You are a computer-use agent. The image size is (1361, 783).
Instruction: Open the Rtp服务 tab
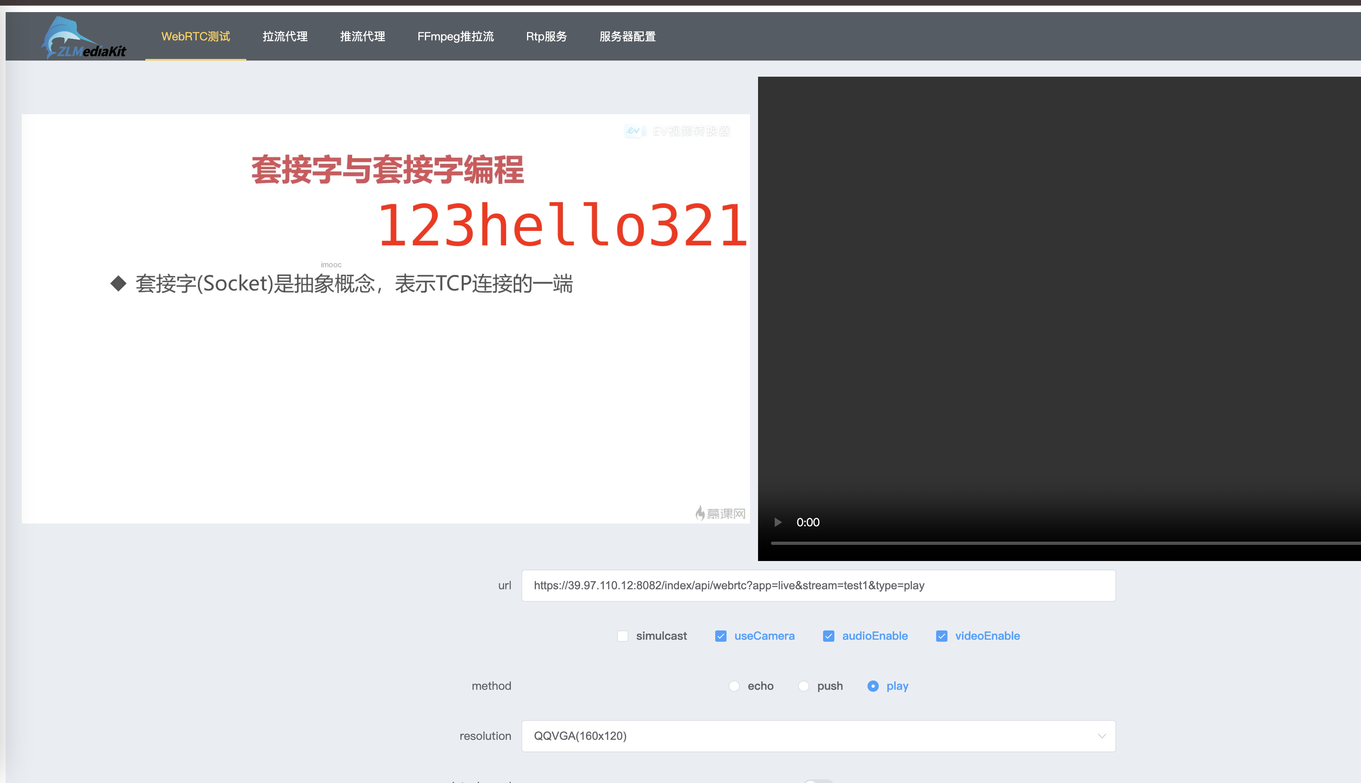click(x=546, y=37)
